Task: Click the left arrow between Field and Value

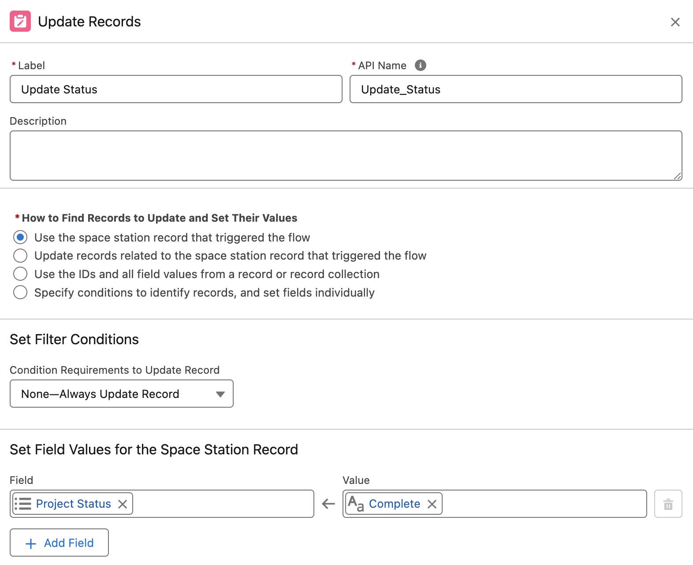Action: pos(328,504)
